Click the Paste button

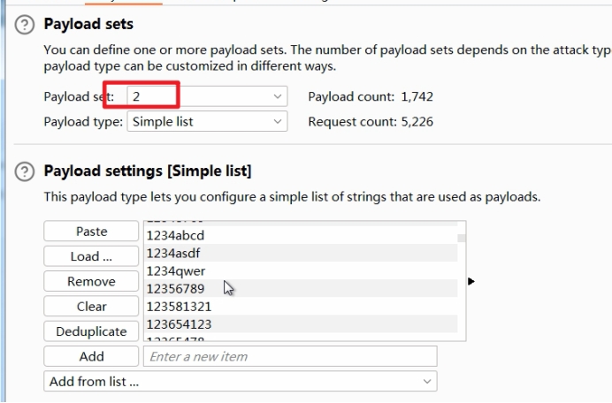91,232
